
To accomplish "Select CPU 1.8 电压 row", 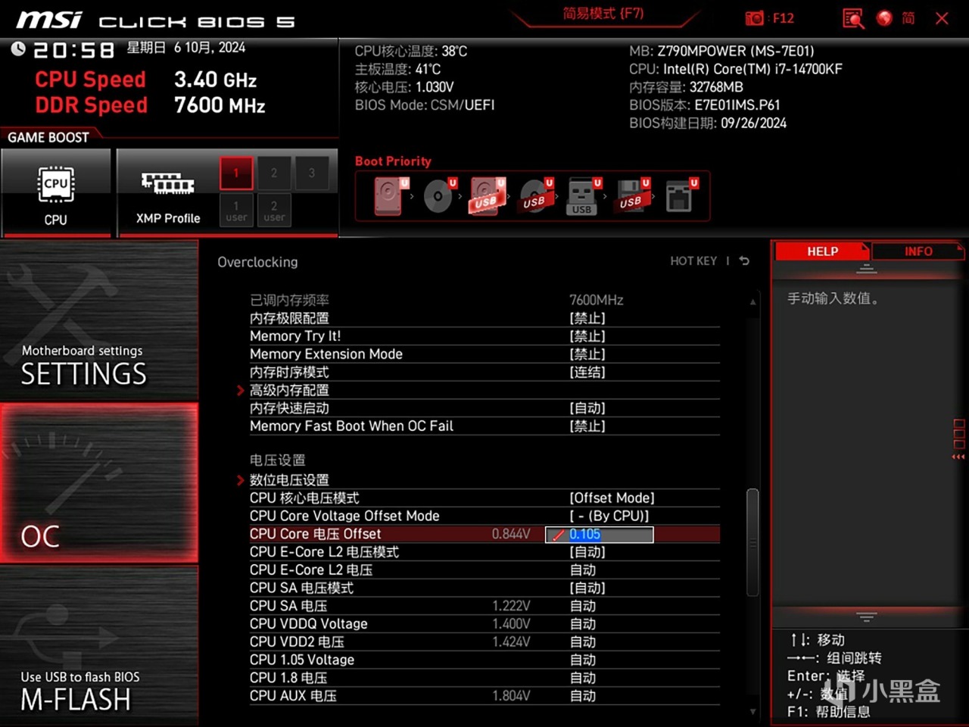I will coord(484,679).
